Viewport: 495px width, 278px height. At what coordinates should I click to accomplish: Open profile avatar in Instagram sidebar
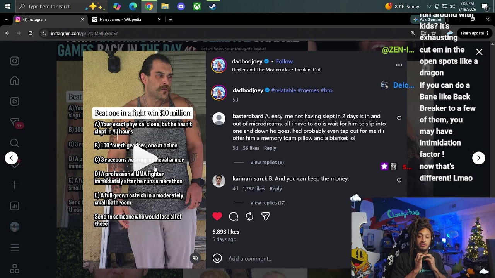(x=15, y=227)
